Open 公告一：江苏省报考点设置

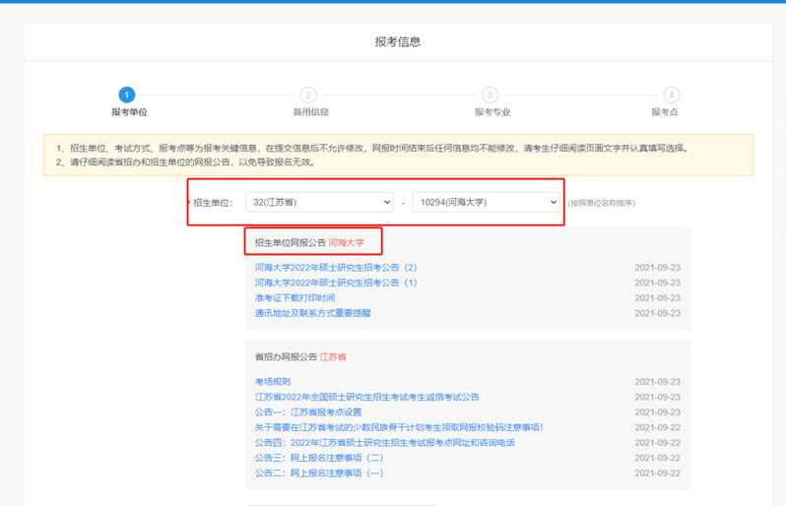pyautogui.click(x=308, y=412)
